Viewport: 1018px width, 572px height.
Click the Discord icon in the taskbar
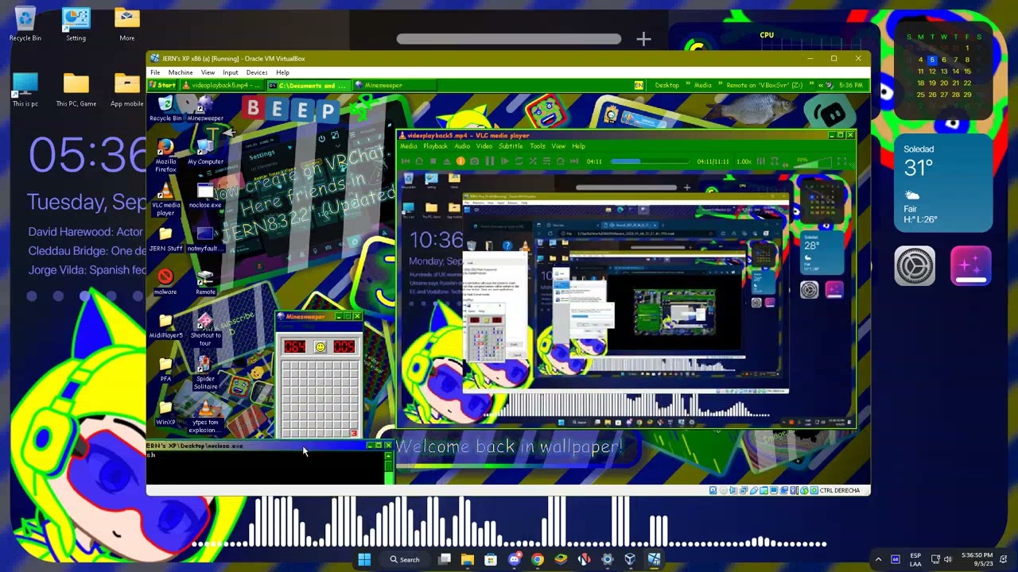[x=514, y=559]
